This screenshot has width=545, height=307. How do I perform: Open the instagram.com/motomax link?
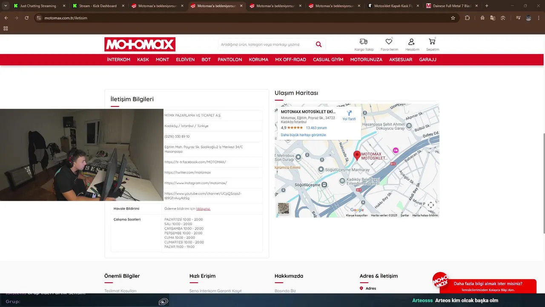point(195,183)
